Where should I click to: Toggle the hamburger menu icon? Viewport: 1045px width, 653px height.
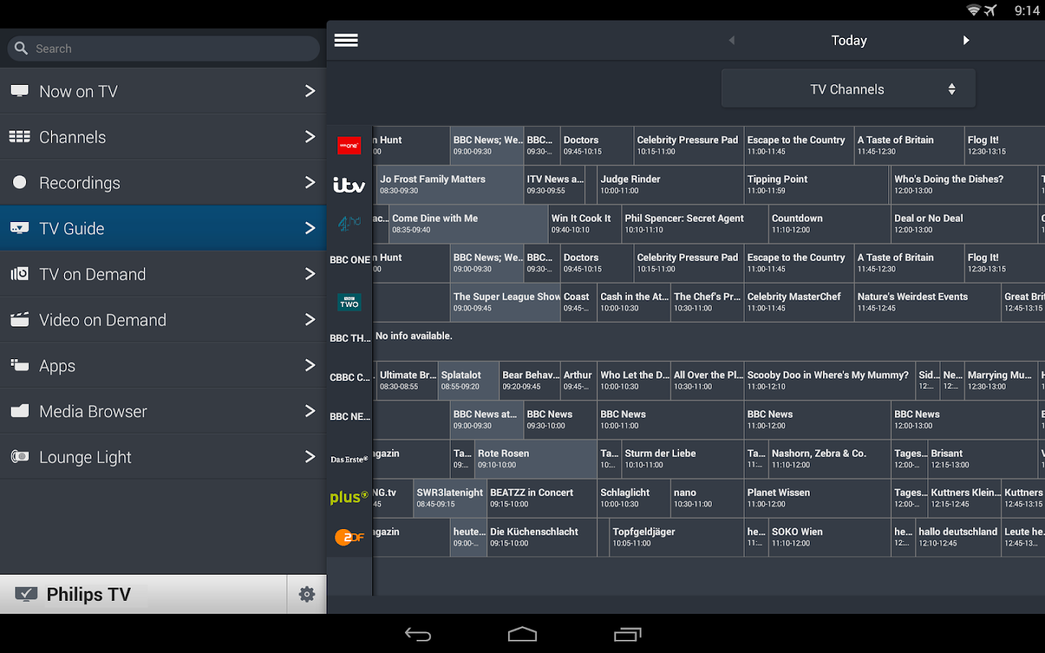tap(346, 41)
